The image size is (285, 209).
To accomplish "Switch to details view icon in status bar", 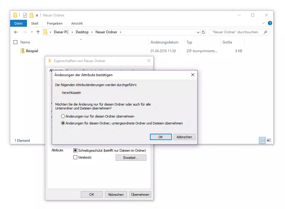I will [x=262, y=140].
